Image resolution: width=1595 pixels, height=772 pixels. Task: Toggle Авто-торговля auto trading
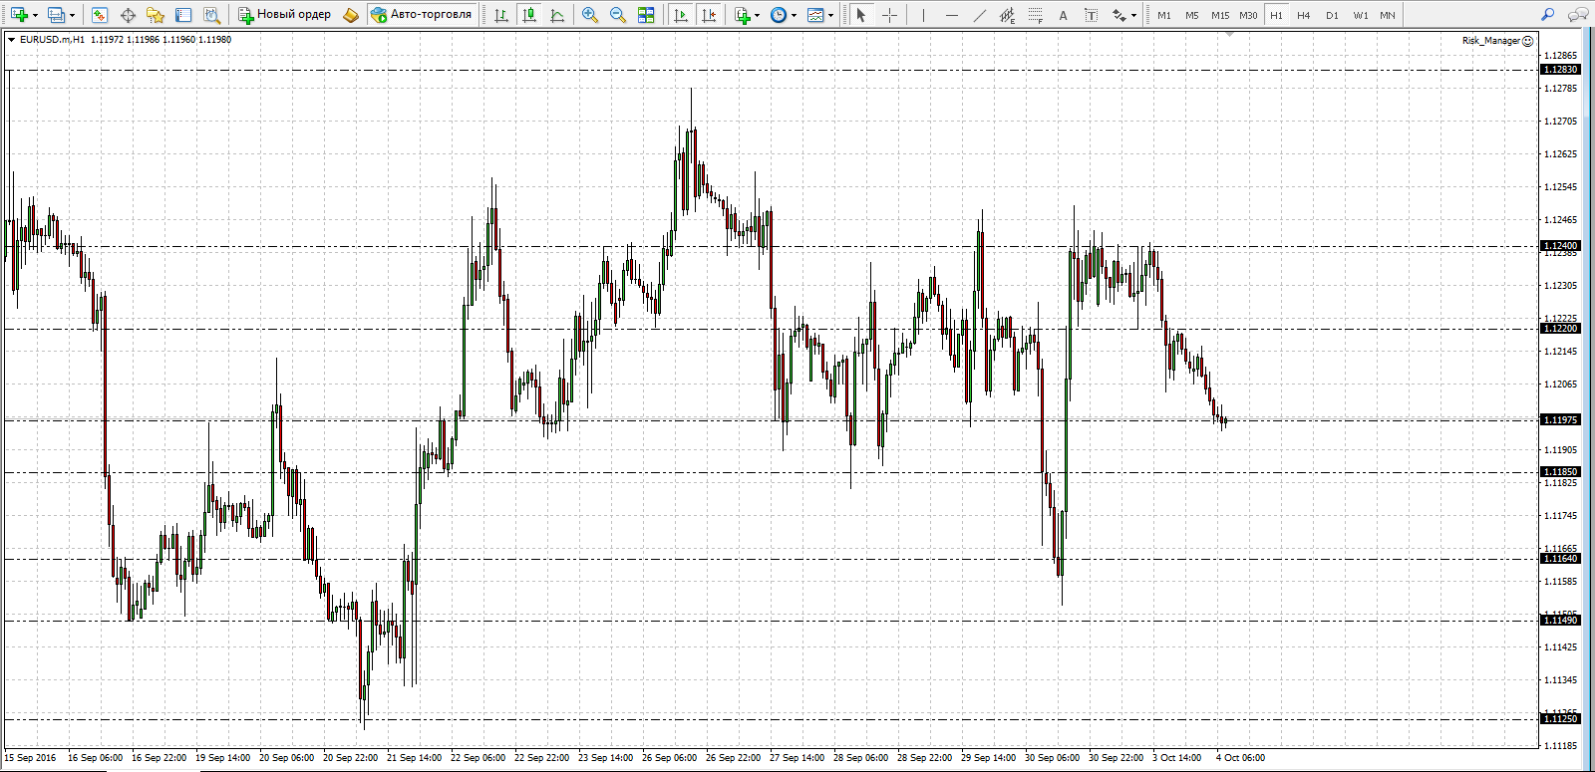[421, 15]
